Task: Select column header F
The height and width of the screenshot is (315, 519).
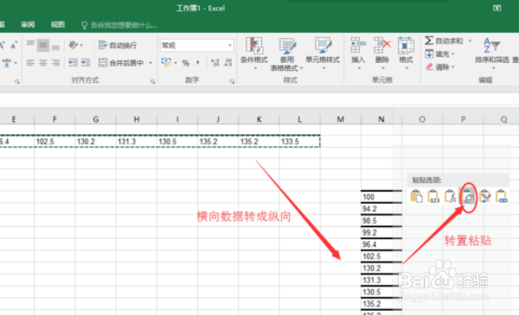Action: (54, 119)
